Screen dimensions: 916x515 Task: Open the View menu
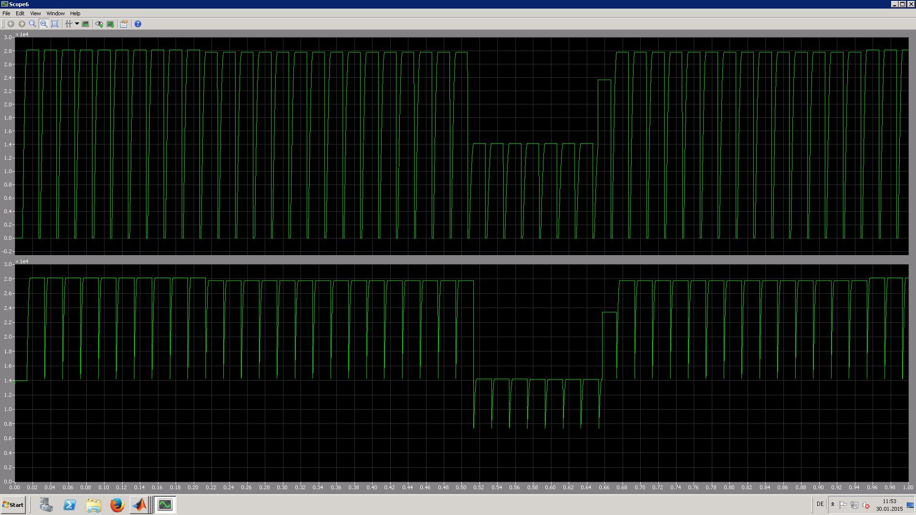[x=35, y=13]
